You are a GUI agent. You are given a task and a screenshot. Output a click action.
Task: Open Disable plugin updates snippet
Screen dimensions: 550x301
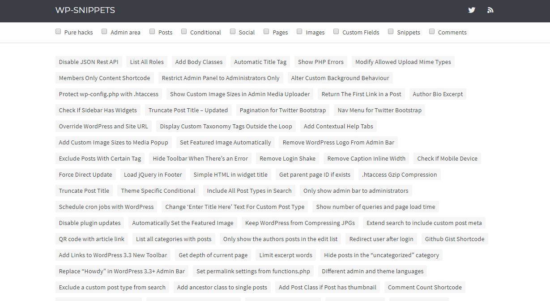coord(90,223)
